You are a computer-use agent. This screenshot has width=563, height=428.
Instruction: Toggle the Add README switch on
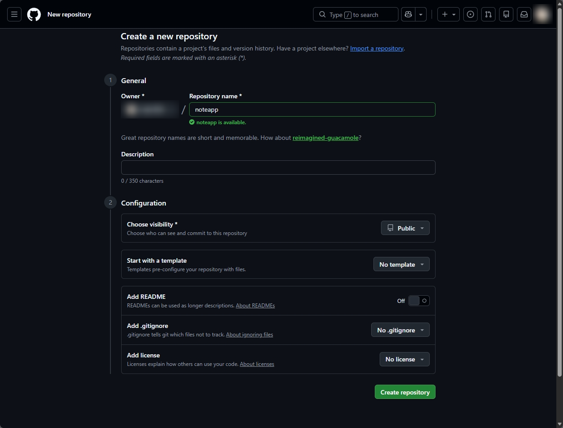tap(419, 301)
